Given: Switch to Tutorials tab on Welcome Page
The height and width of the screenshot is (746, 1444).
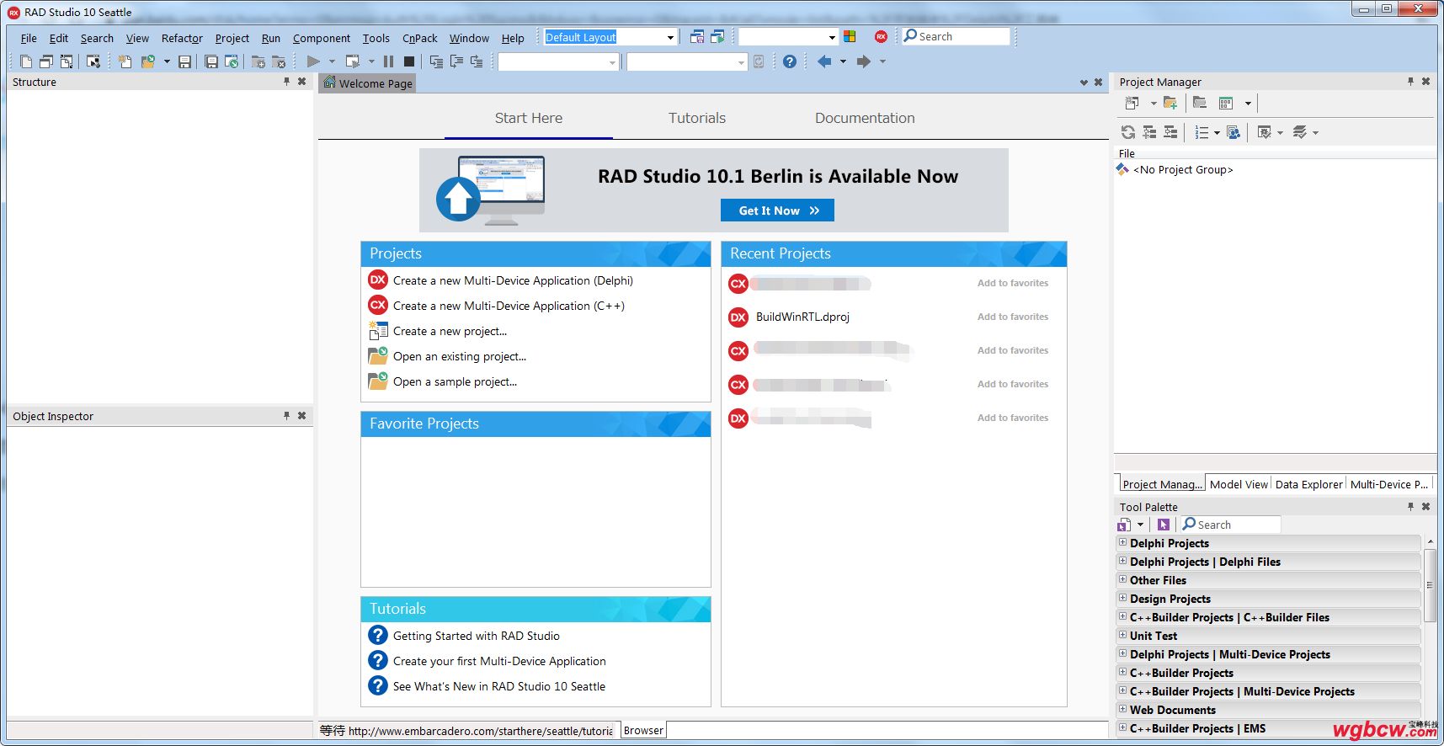Looking at the screenshot, I should tap(697, 118).
